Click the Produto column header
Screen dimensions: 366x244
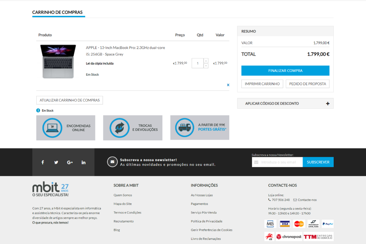pyautogui.click(x=45, y=35)
